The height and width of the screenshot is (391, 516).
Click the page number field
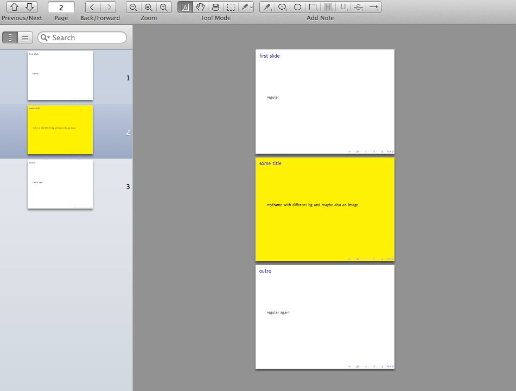61,7
